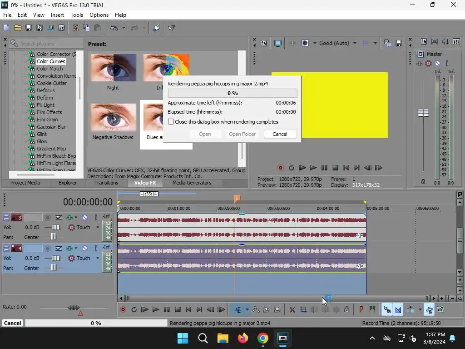465x349 pixels.
Task: Click the What's This help icon
Action: pos(171,28)
